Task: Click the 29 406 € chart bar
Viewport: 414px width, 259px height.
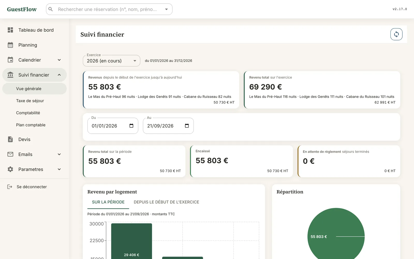Action: pos(131,241)
